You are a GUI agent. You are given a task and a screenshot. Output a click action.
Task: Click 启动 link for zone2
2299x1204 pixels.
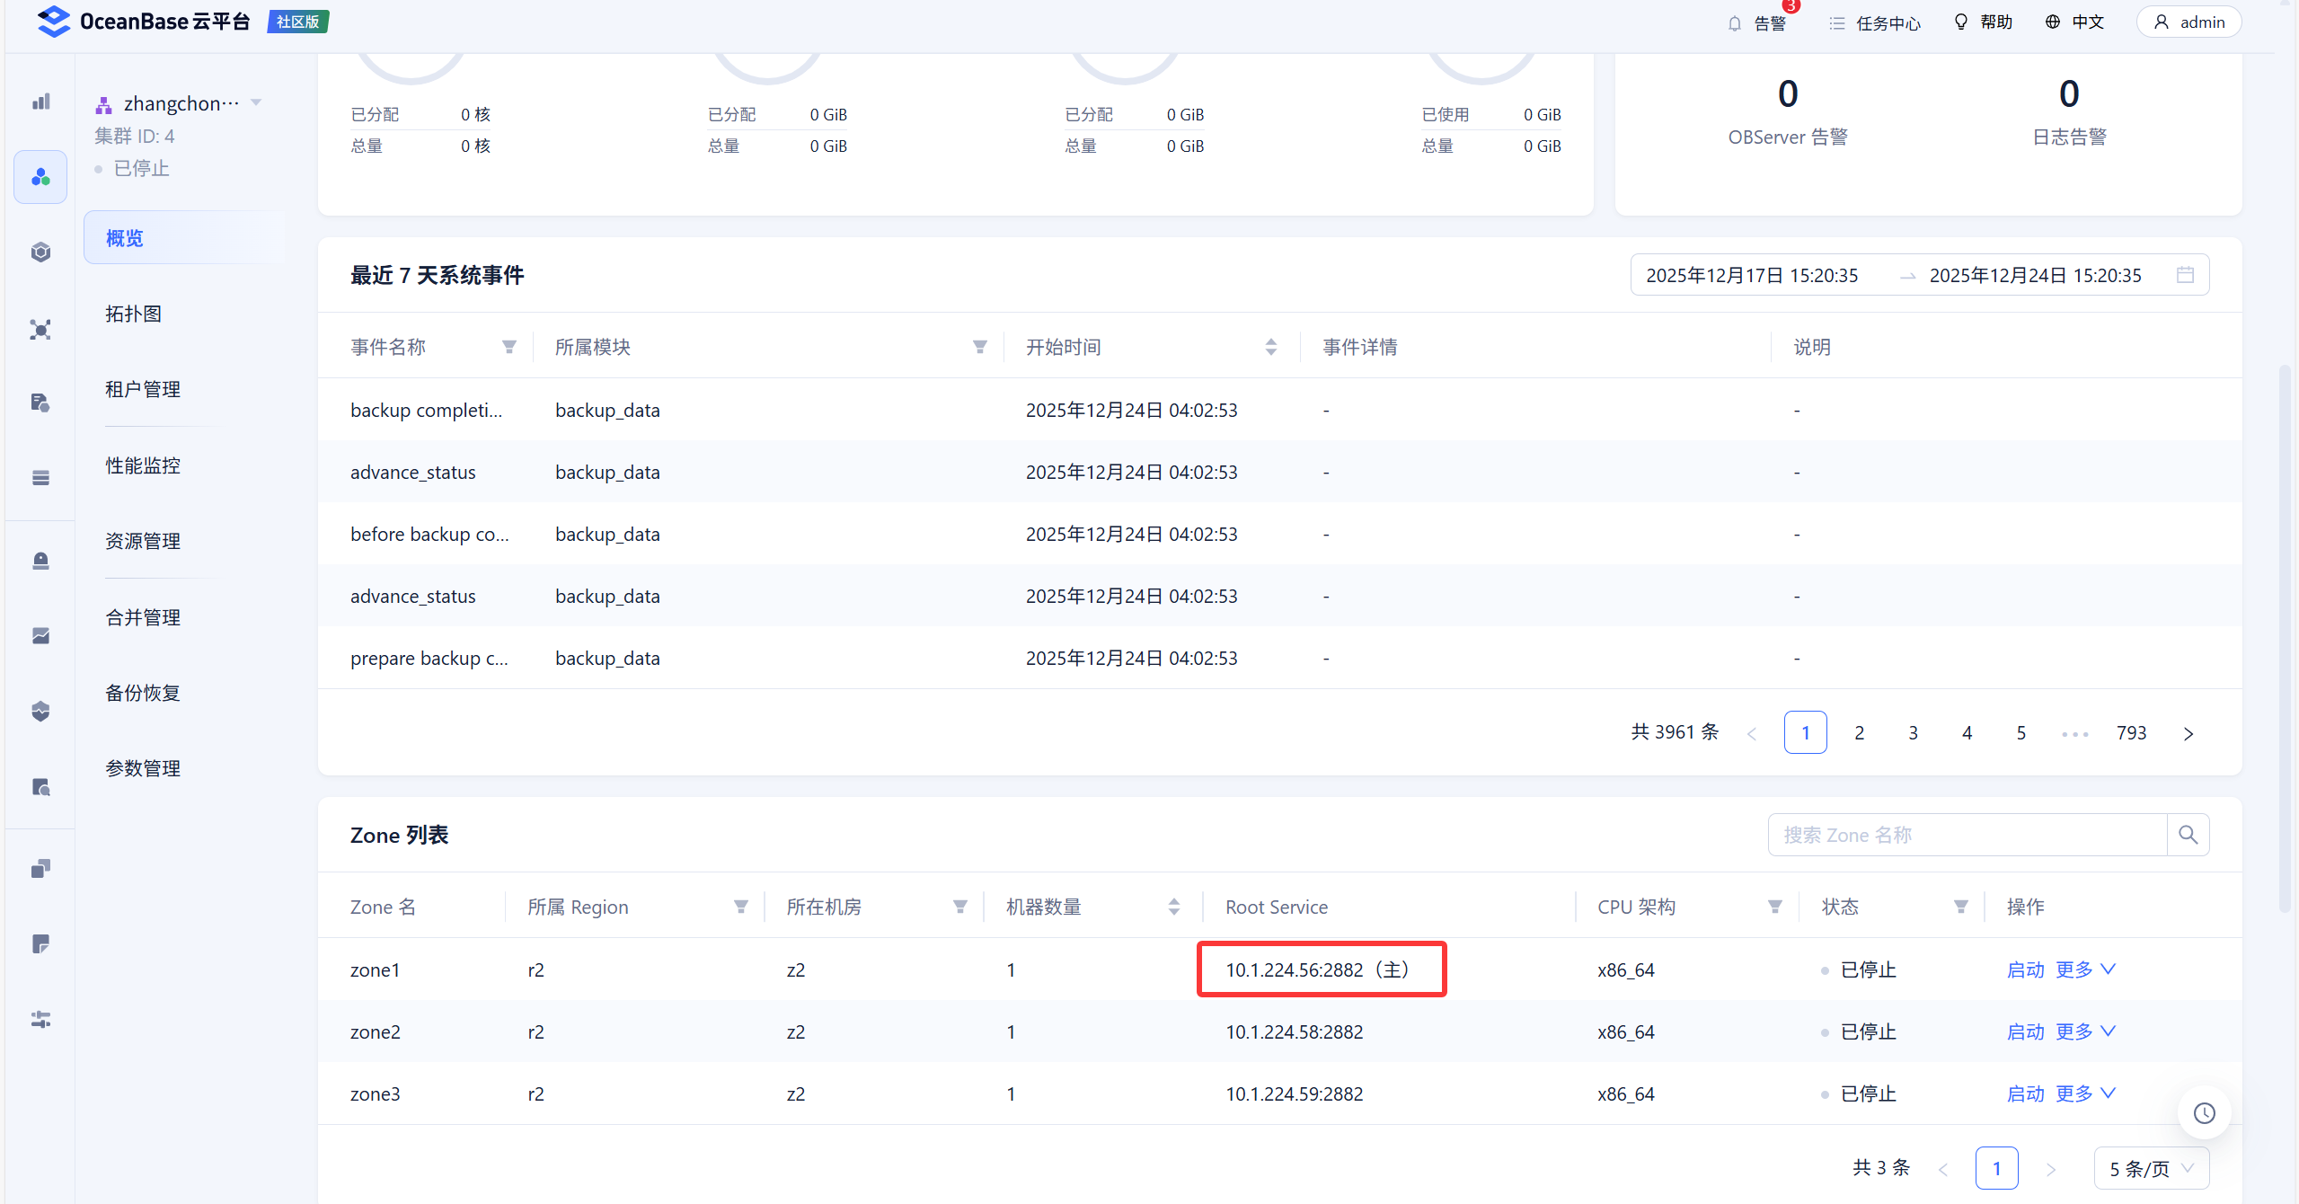click(x=2025, y=1031)
